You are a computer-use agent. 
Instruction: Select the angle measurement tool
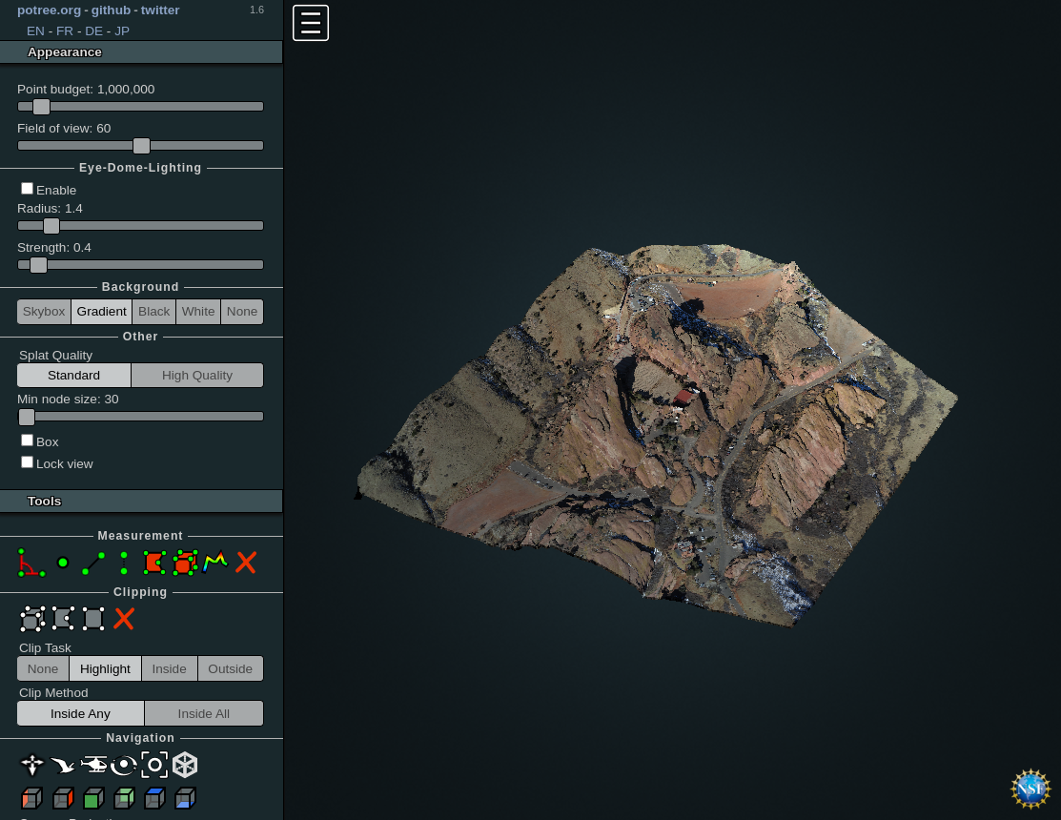pos(31,563)
